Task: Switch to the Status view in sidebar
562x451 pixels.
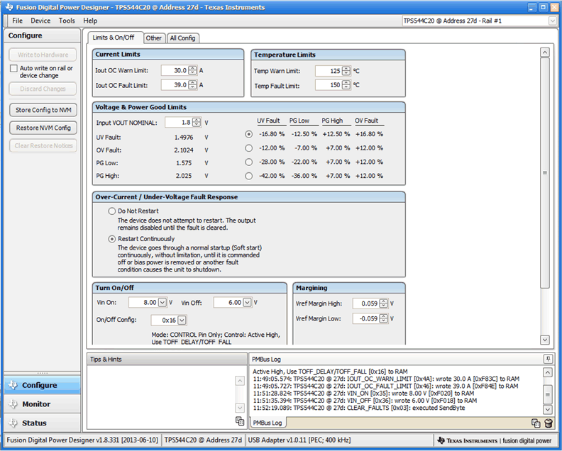Action: [34, 423]
